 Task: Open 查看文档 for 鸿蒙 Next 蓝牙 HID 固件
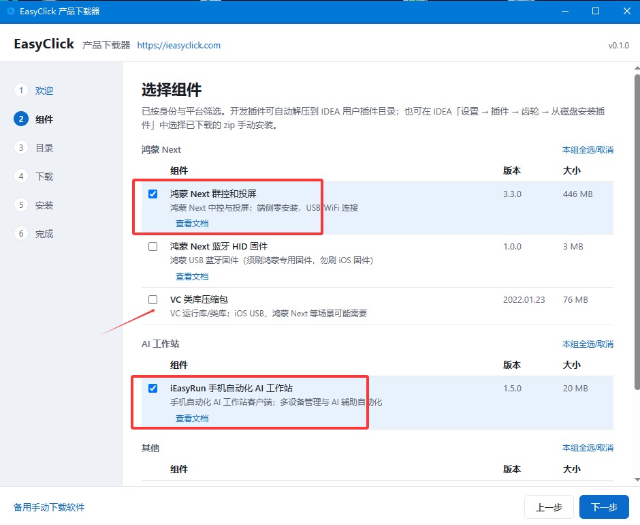pyautogui.click(x=192, y=276)
